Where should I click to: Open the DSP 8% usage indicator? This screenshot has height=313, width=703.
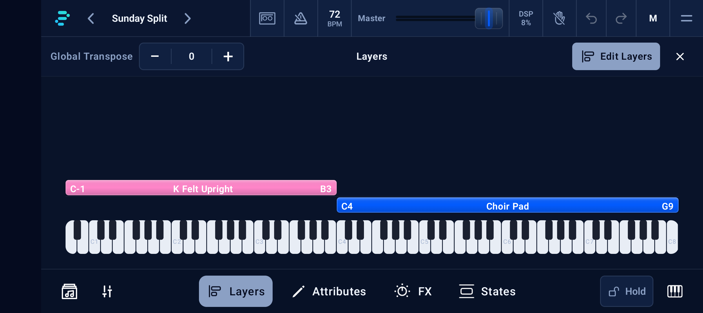click(526, 18)
